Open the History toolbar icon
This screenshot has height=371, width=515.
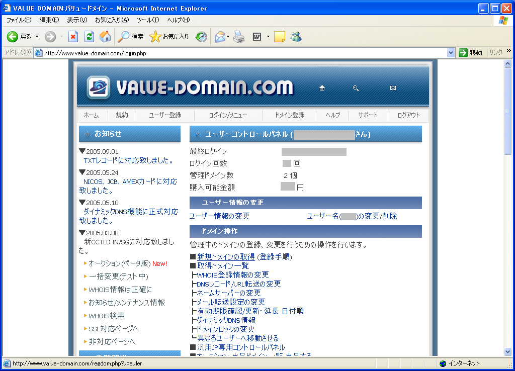point(201,37)
